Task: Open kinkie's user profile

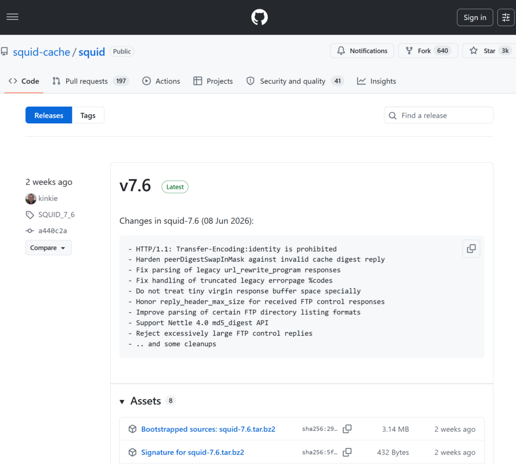Action: [48, 198]
